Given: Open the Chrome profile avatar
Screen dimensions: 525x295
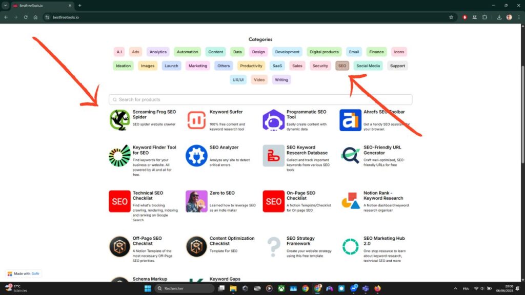Looking at the screenshot, I should (x=509, y=17).
